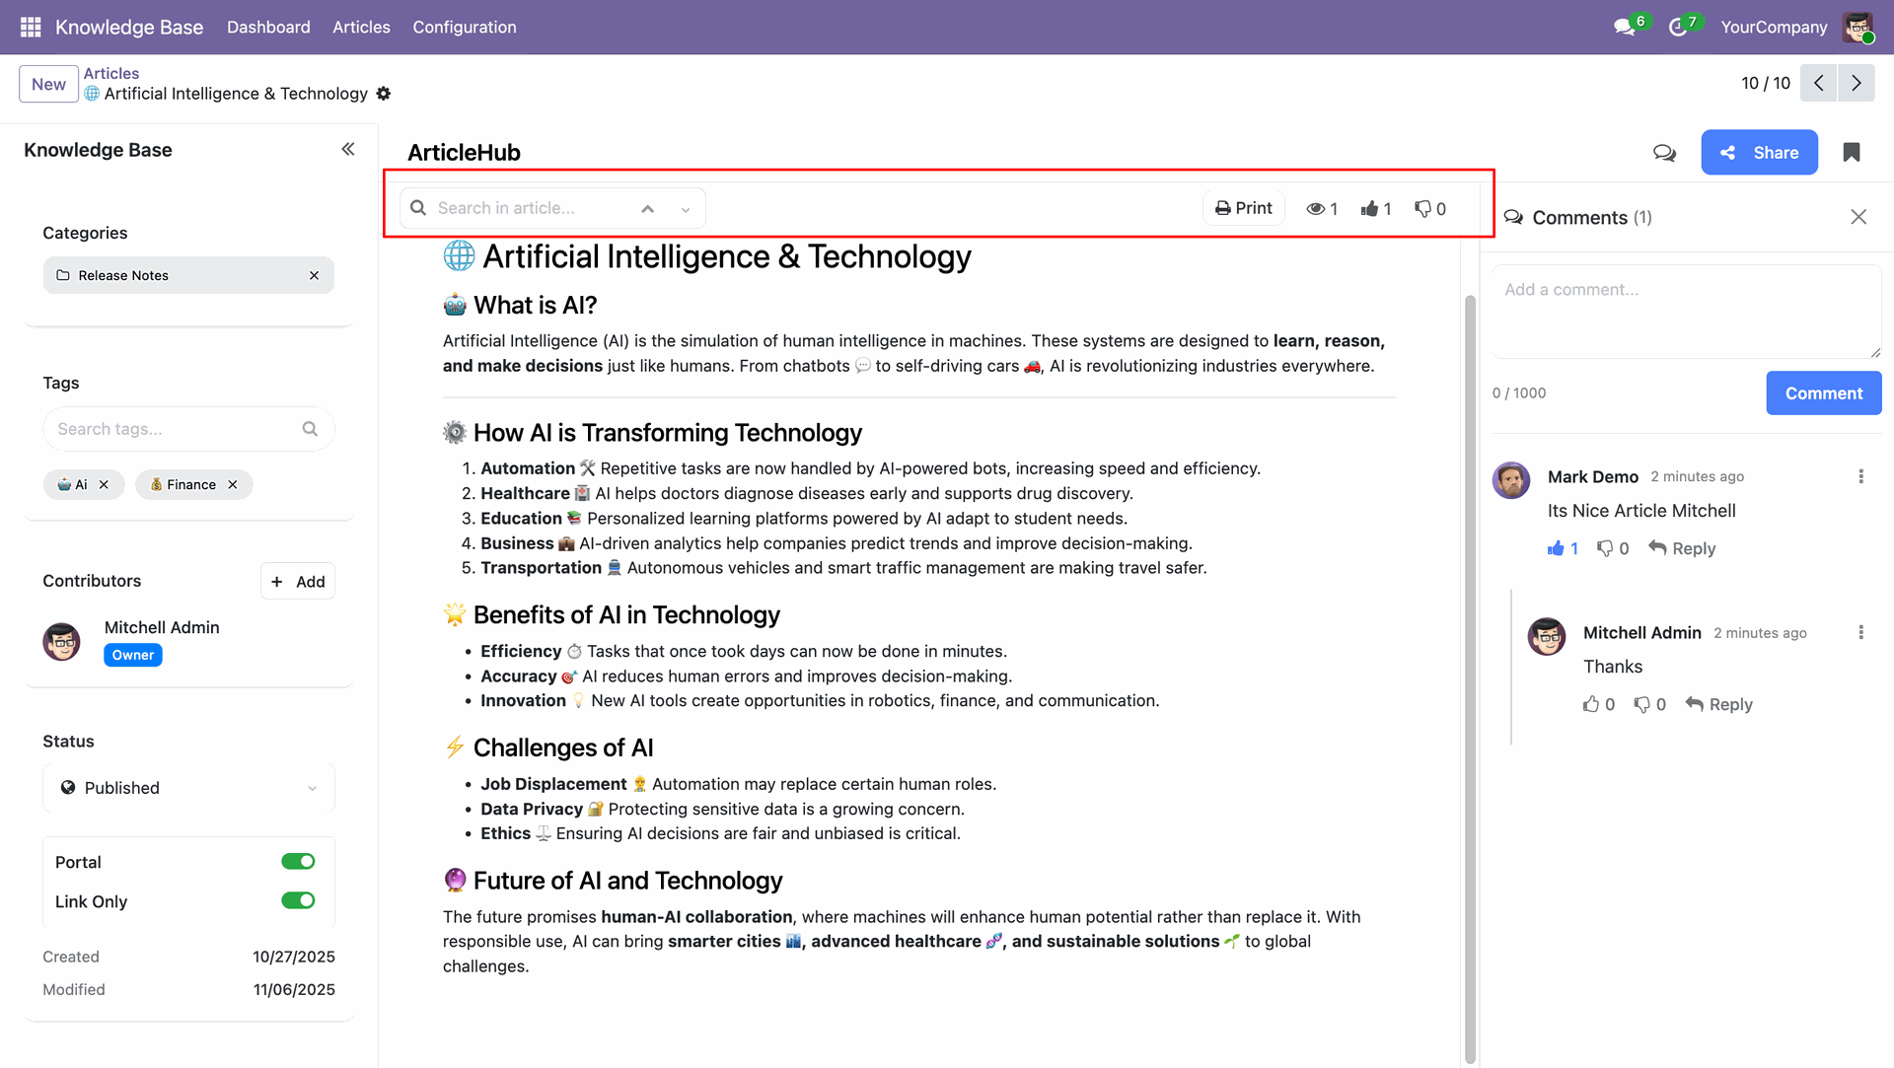Click the thumbs-up like icon in article toolbar

click(1369, 208)
